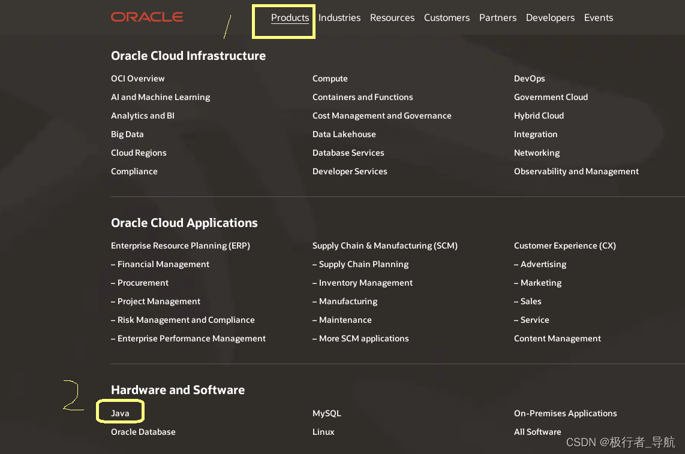Screen dimensions: 685x454
Task: Open Containers and Functions
Action: point(363,97)
